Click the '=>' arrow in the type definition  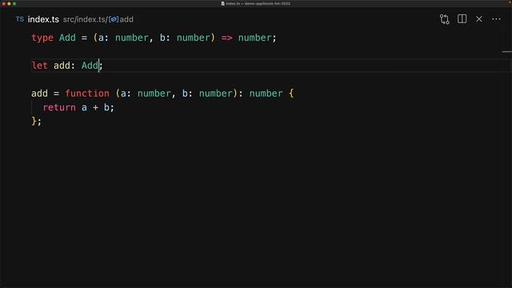tap(227, 38)
